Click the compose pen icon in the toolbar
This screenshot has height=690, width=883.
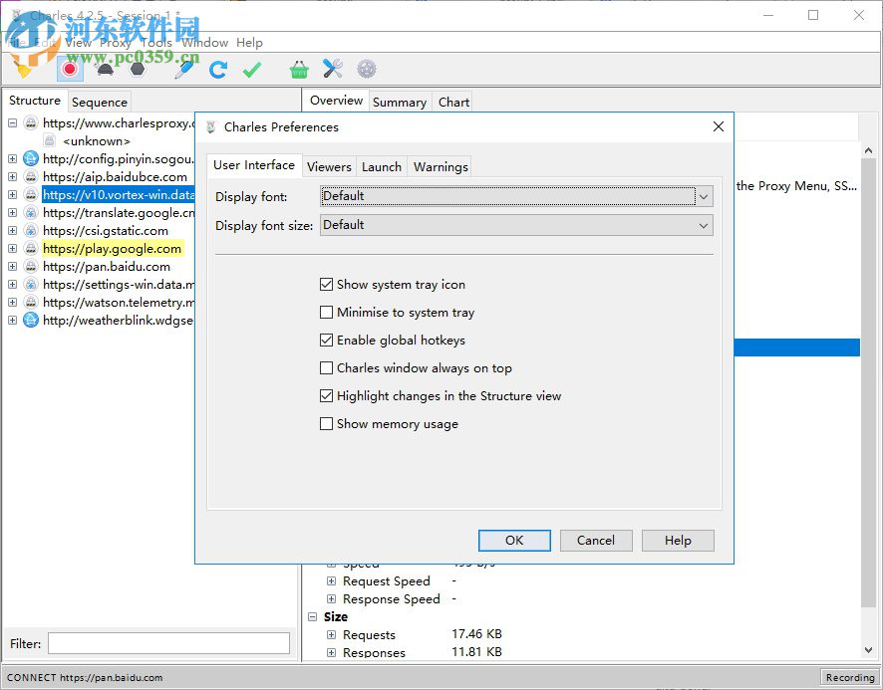click(x=184, y=70)
